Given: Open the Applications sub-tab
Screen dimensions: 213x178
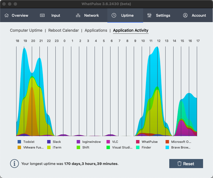Looking at the screenshot, I should click(x=96, y=30).
